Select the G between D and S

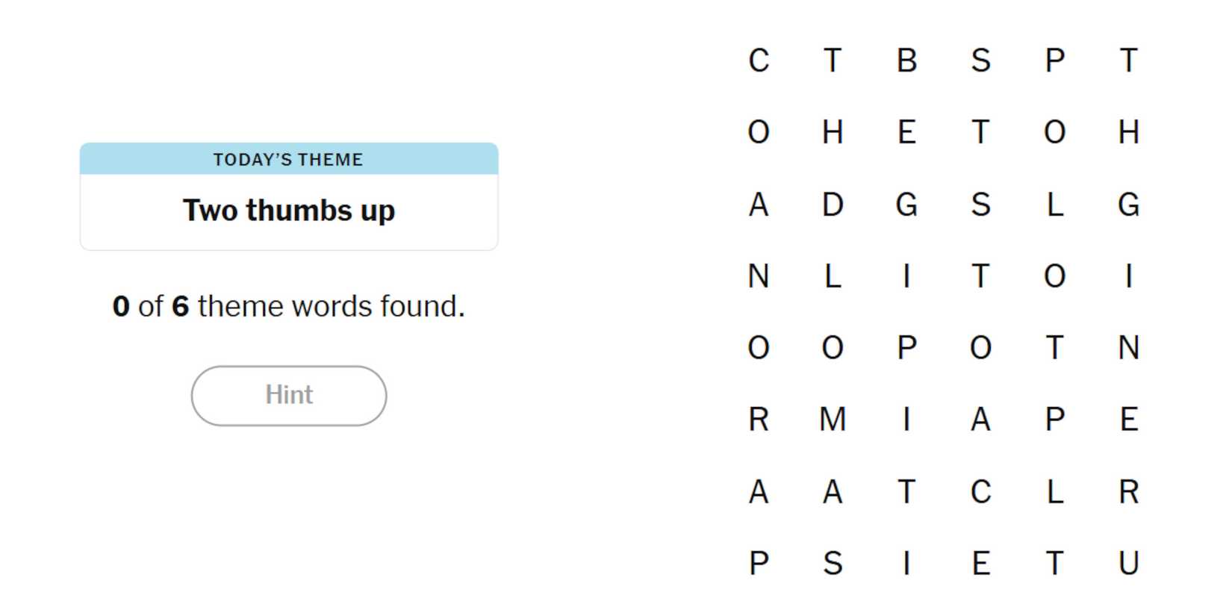point(906,204)
